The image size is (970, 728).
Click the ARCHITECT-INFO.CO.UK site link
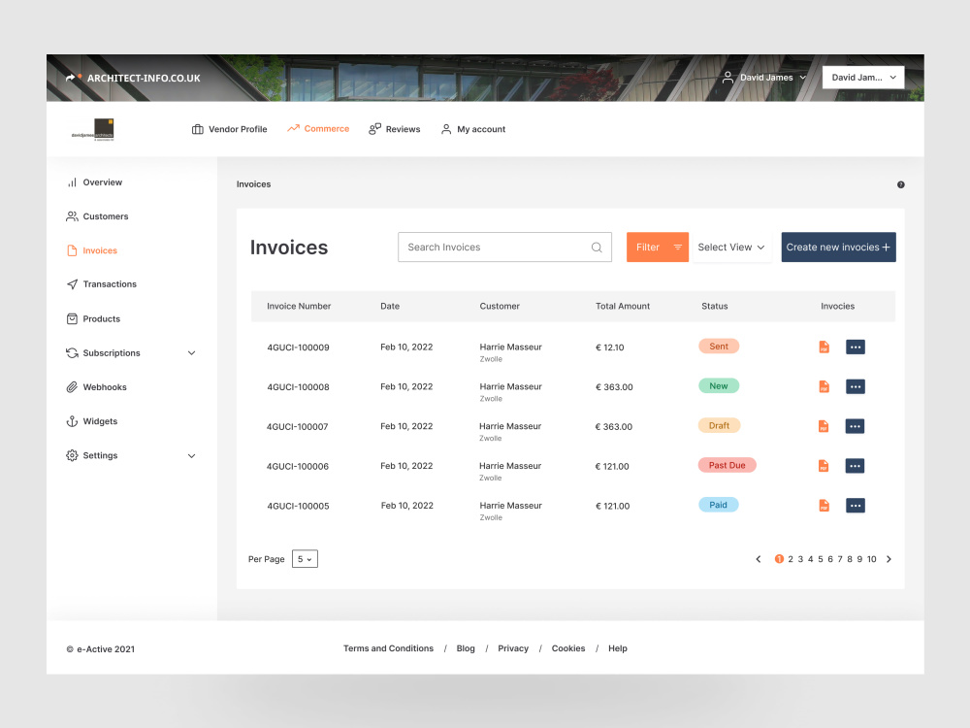click(x=144, y=78)
